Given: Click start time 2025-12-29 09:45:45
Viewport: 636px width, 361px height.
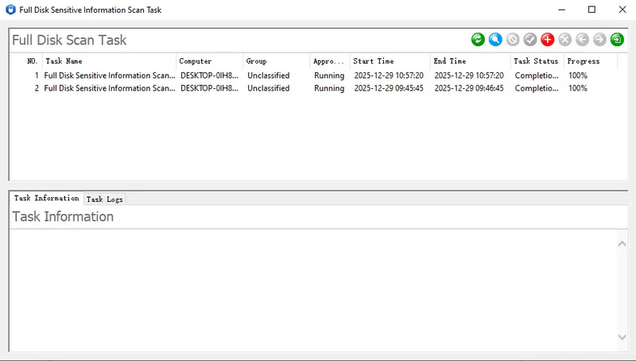Looking at the screenshot, I should (389, 88).
